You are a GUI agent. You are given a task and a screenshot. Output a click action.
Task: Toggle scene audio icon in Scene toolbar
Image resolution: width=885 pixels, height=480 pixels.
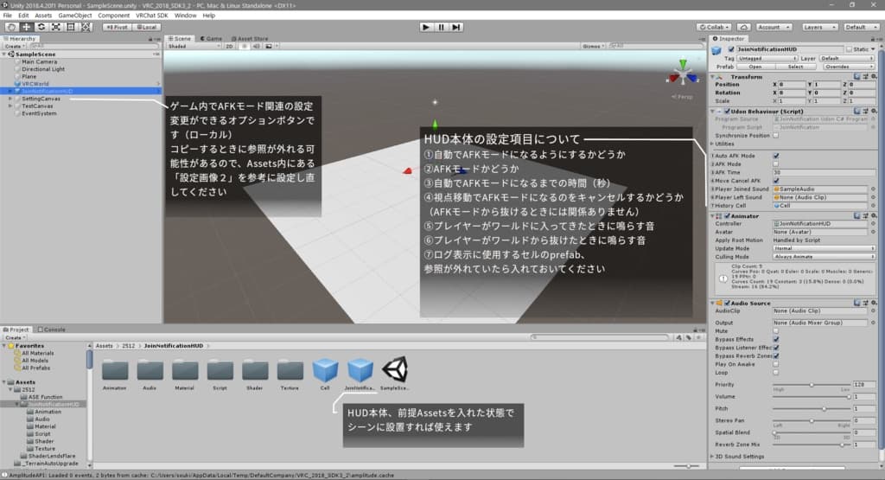256,47
